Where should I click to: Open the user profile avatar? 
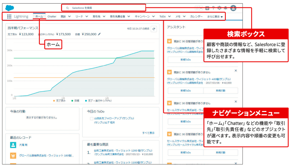(233, 8)
